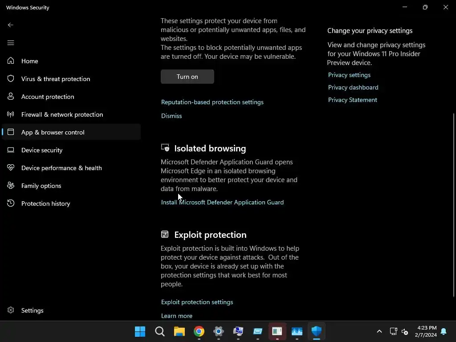Screen dimensions: 456x342
Task: Click the Dismiss link
Action: point(171,116)
